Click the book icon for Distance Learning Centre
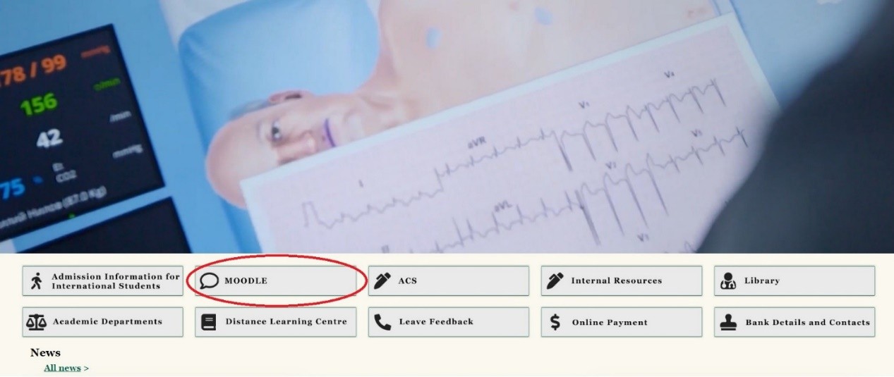Viewport: 894px width, 377px height. point(208,322)
